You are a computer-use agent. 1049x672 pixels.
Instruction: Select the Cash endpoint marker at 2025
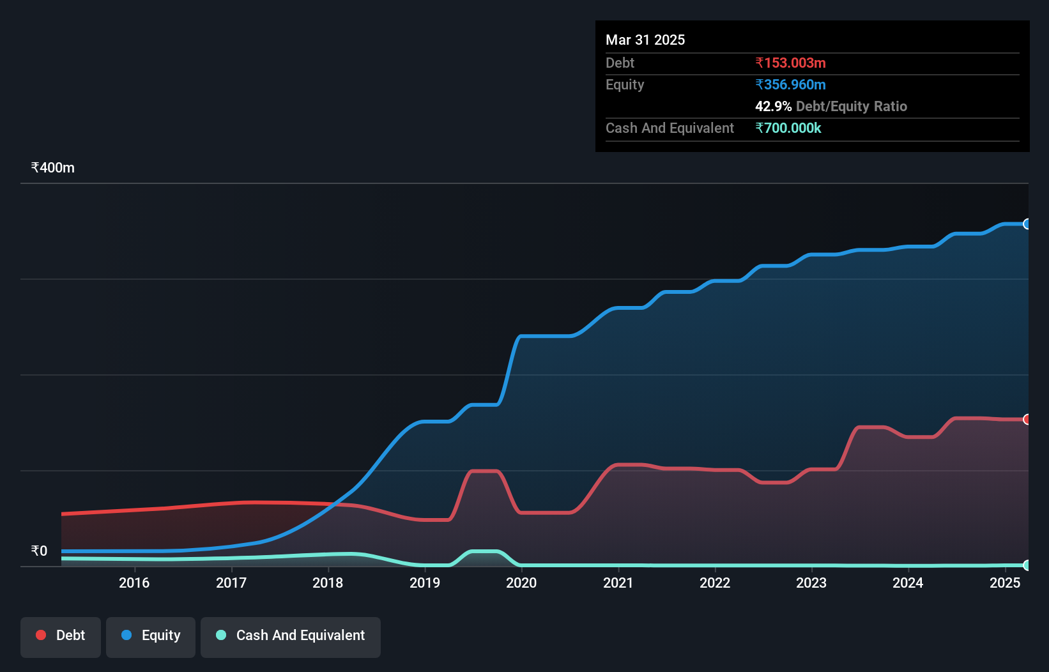tap(1027, 565)
